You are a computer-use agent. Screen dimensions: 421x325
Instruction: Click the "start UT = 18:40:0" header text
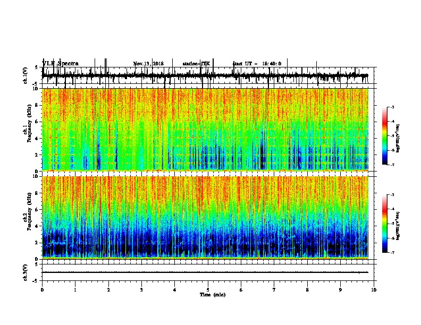(x=257, y=64)
